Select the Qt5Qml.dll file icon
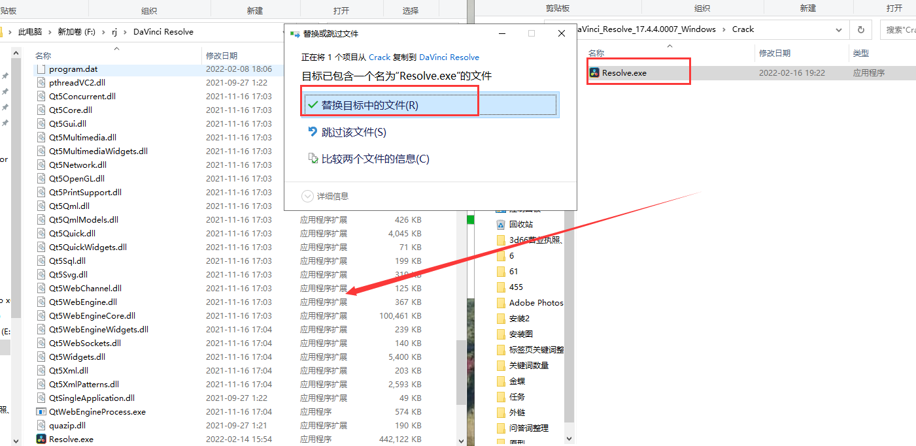The image size is (916, 446). pyautogui.click(x=41, y=206)
